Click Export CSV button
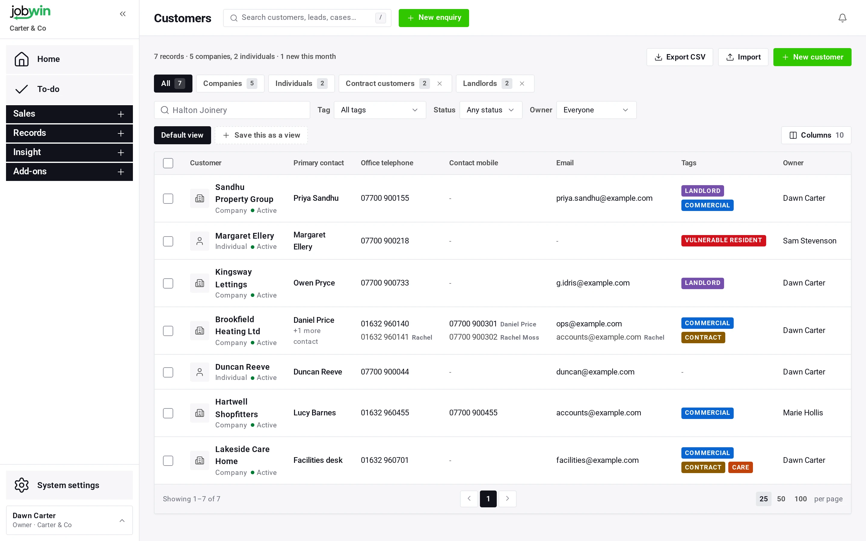The height and width of the screenshot is (541, 866). [x=680, y=57]
